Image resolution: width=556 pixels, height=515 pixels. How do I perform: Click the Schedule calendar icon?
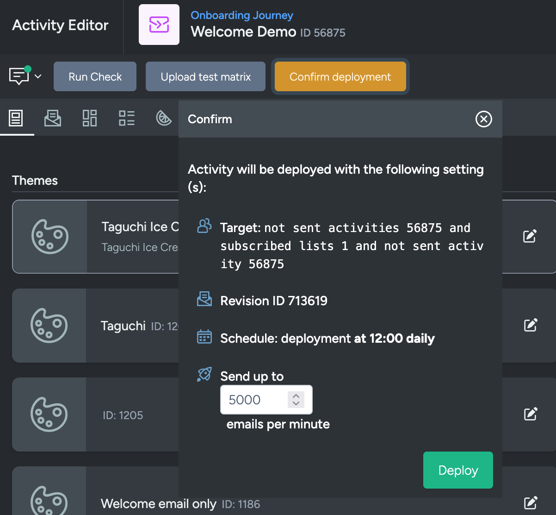(x=204, y=337)
